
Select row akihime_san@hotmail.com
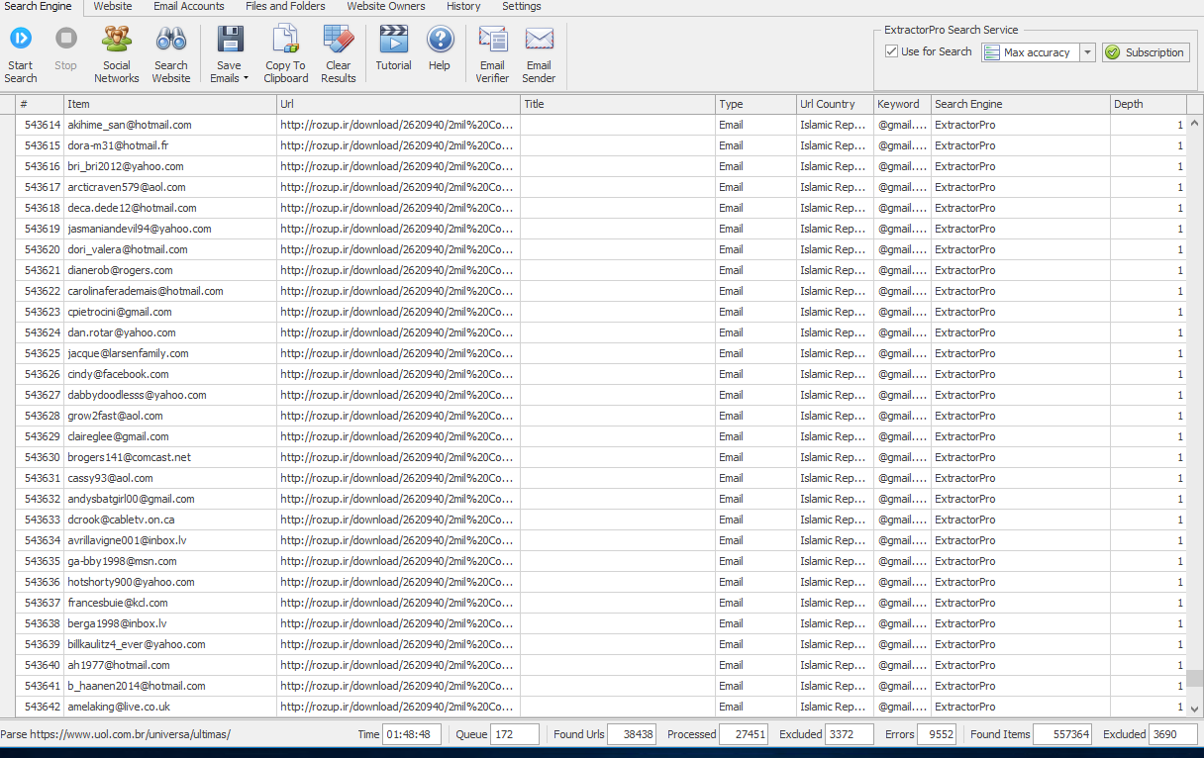point(602,125)
